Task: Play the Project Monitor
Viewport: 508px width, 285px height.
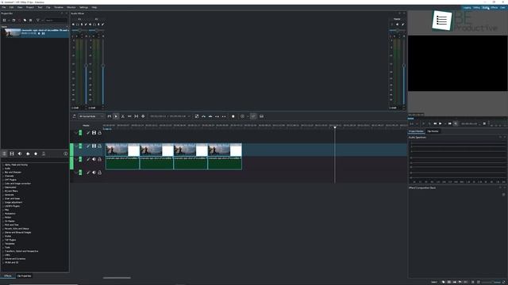Action: pos(441,123)
